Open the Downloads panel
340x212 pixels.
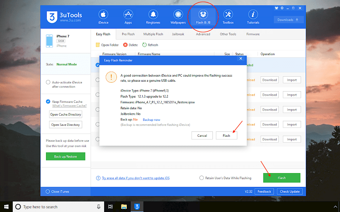[x=289, y=20]
